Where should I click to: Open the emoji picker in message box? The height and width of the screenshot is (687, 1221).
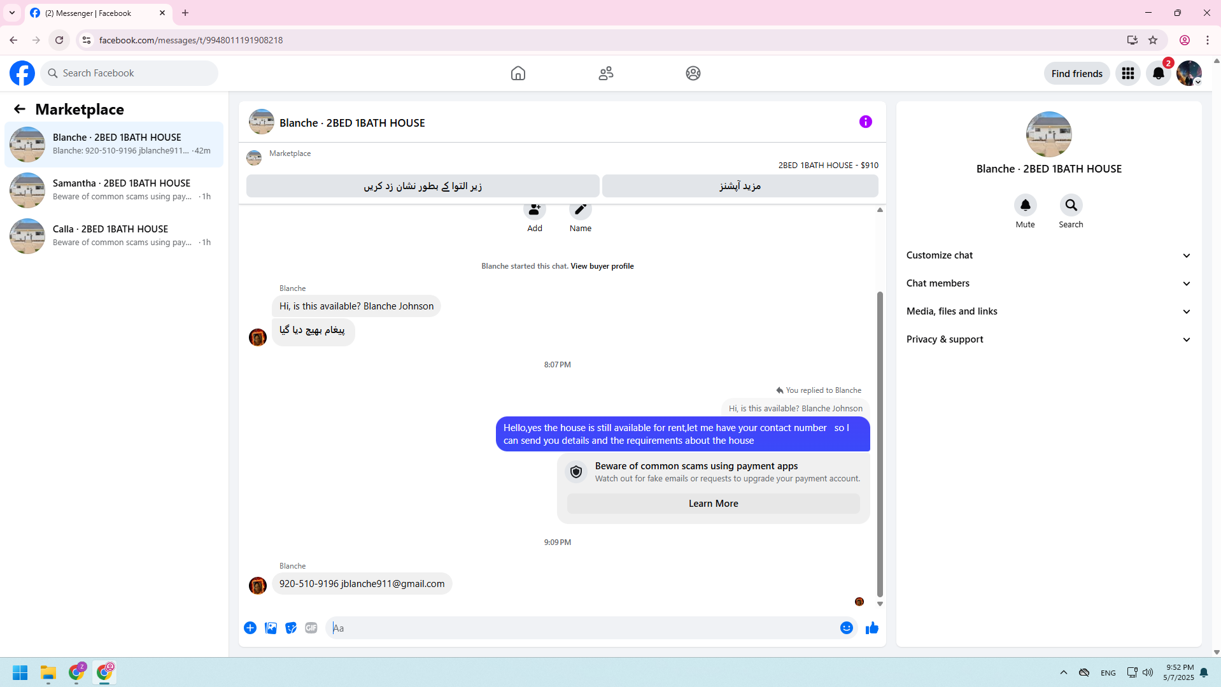point(846,628)
